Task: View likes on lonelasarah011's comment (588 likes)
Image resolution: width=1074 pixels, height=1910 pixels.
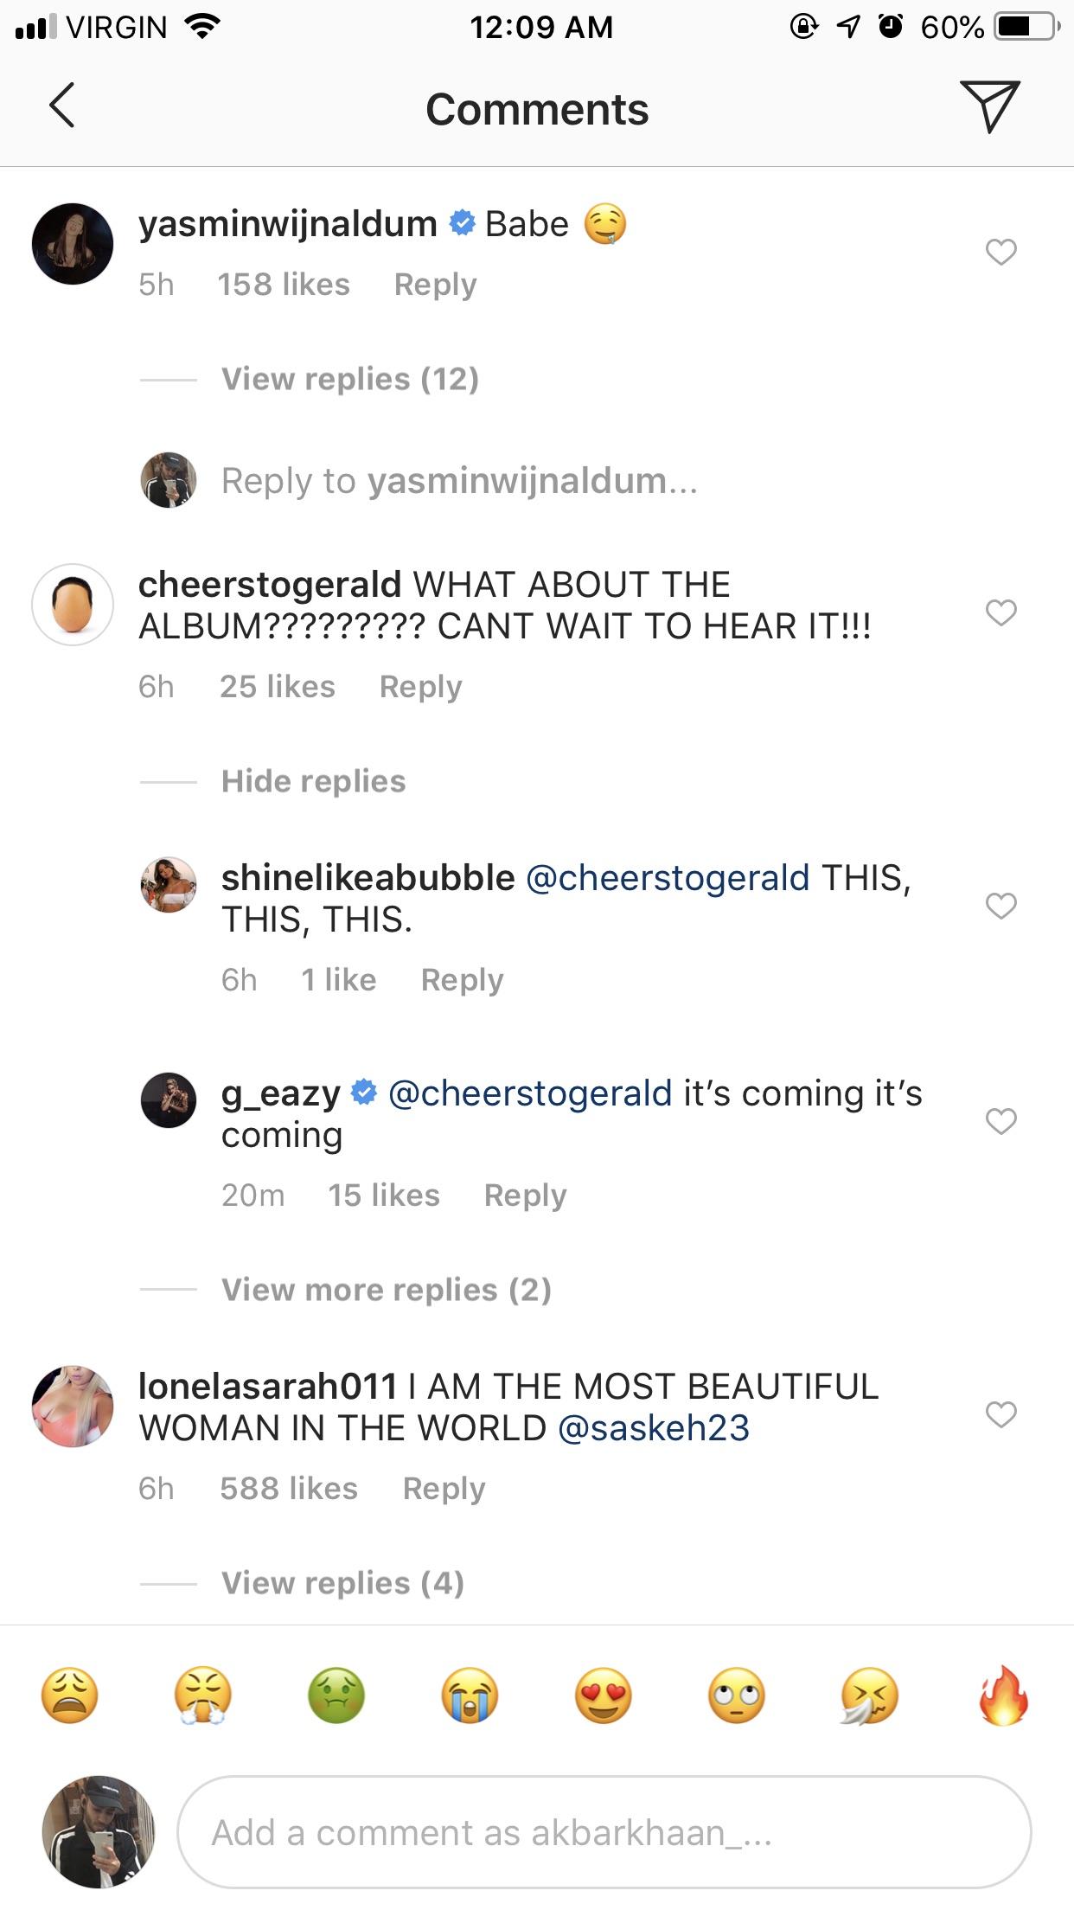Action: click(x=289, y=1489)
